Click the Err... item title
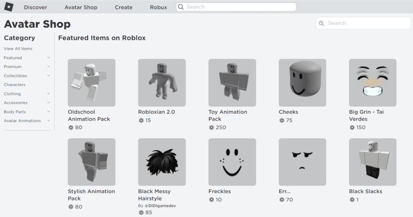 click(x=285, y=192)
